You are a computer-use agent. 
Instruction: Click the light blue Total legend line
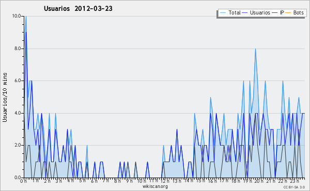[x=223, y=13]
